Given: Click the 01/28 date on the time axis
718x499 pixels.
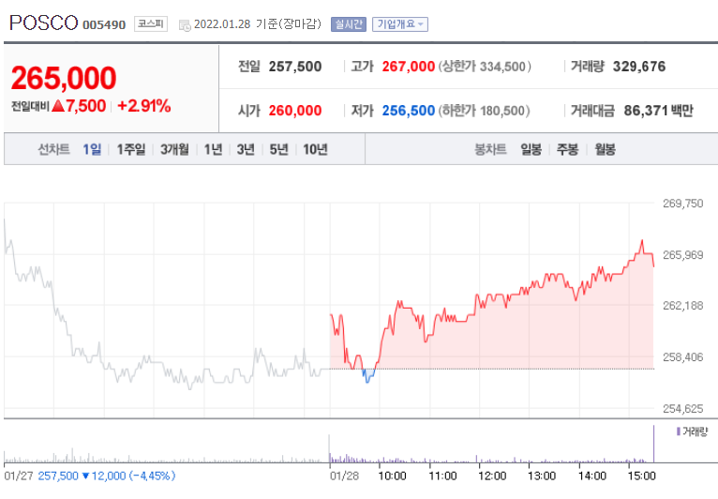Looking at the screenshot, I should click(344, 476).
